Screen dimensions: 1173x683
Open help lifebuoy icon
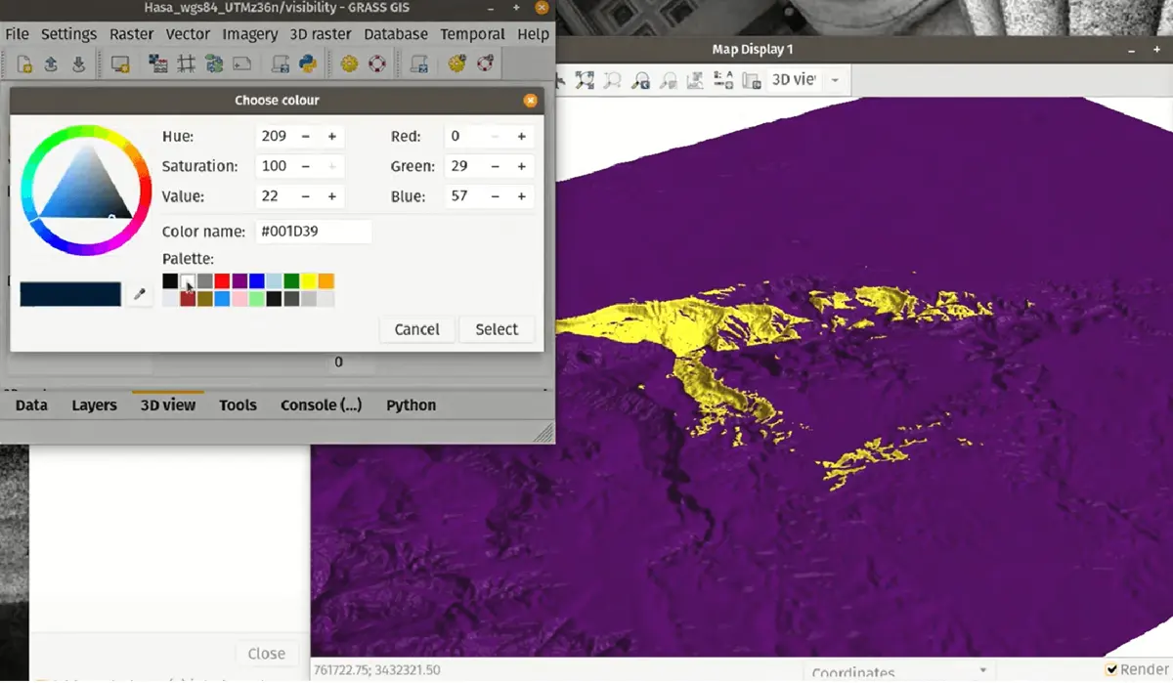376,64
